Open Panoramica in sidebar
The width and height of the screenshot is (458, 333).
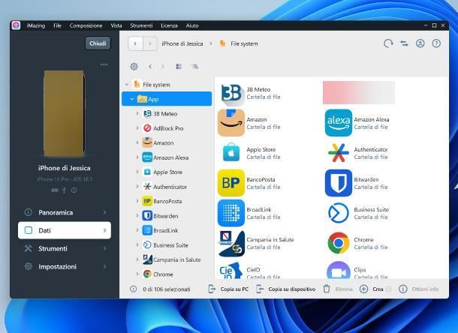point(65,212)
